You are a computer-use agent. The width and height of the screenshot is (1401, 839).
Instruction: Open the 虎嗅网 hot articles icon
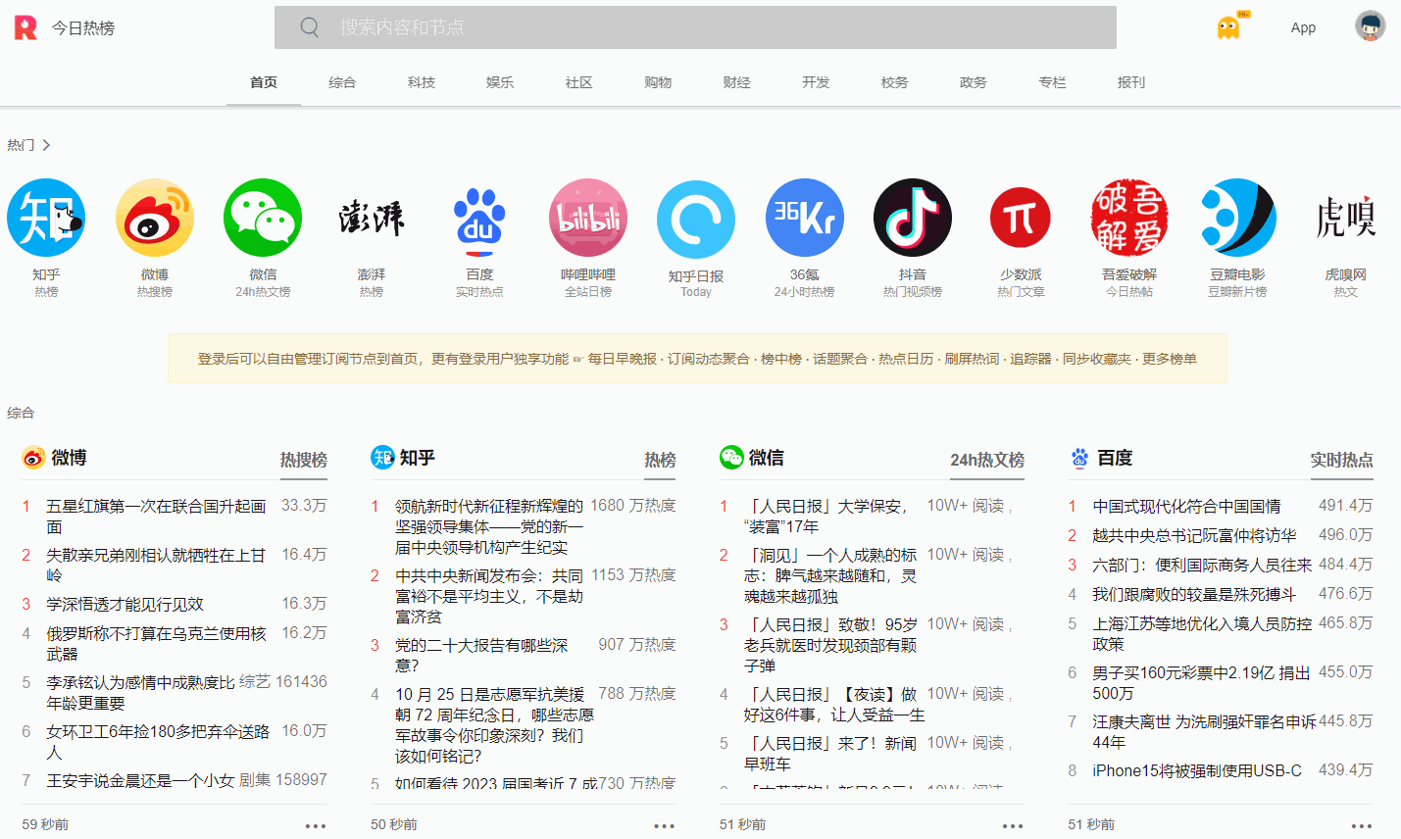coord(1346,218)
